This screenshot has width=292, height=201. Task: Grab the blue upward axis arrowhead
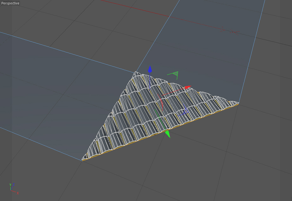150,69
